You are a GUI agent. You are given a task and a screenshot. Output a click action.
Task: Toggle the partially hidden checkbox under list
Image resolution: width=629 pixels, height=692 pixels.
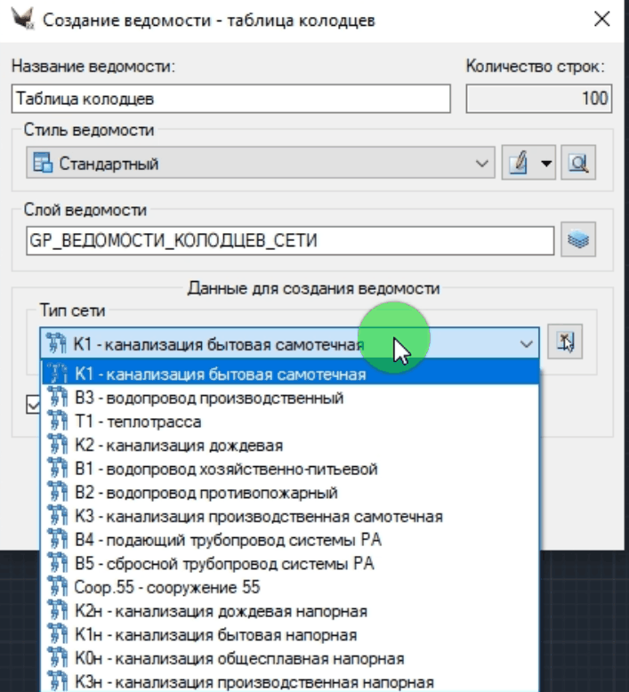click(x=33, y=404)
